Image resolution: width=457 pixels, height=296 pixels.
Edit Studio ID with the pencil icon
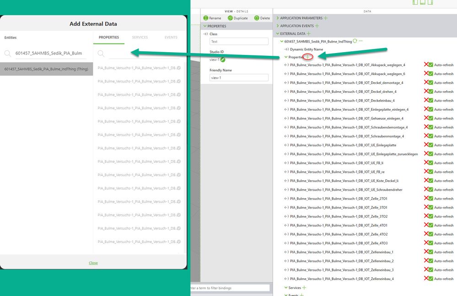tap(223, 60)
